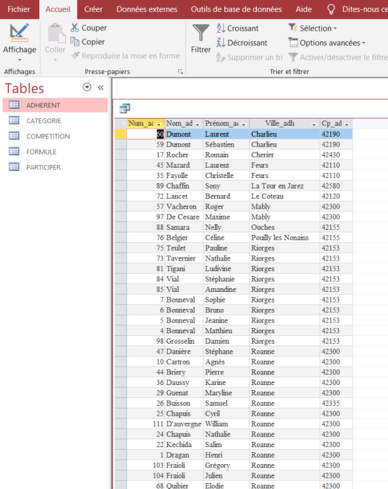Screen dimensions: 388x489
Task: Expand the Options avancées dropdown
Action: (x=326, y=43)
